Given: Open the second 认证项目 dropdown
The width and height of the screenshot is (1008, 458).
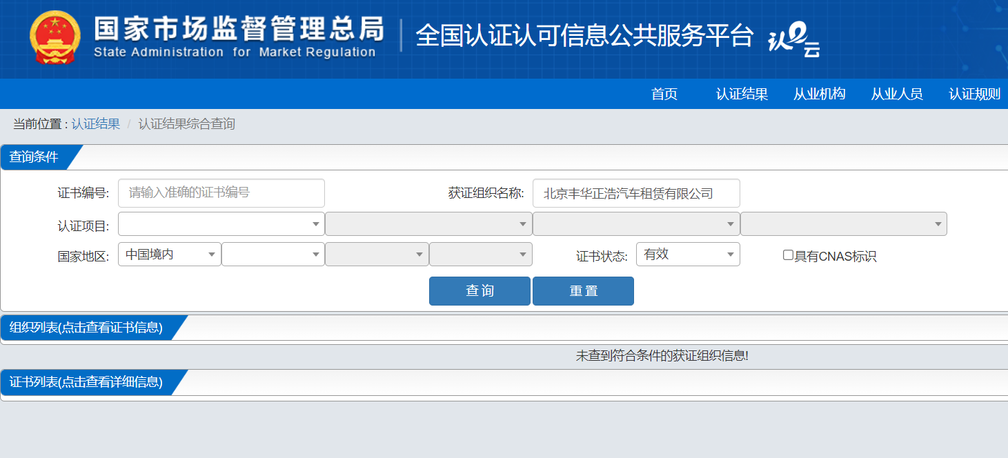Looking at the screenshot, I should tap(428, 224).
